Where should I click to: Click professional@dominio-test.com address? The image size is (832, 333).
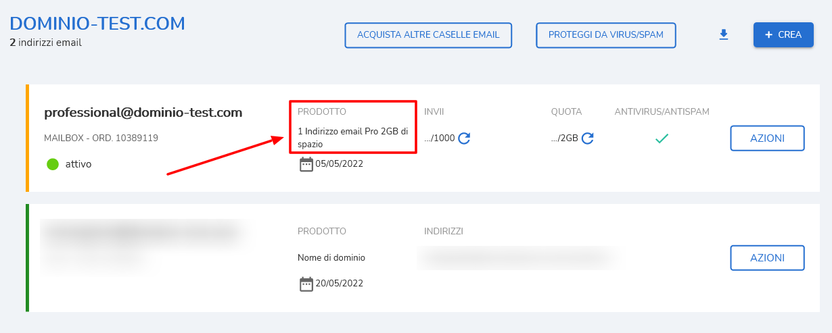[143, 113]
